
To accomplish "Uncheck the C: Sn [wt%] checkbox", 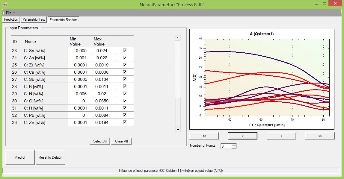I will click(125, 51).
